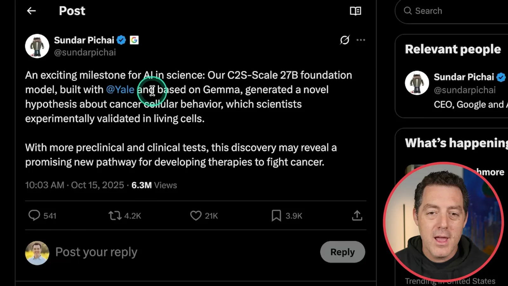508x286 pixels.
Task: Open Sundar Pichai's avatar on the post
Action: 37,46
